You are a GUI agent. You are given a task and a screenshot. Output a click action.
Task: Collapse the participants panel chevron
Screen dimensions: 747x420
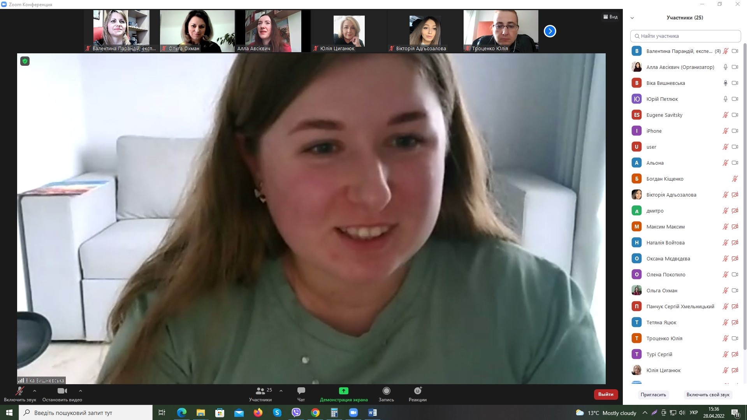(632, 18)
